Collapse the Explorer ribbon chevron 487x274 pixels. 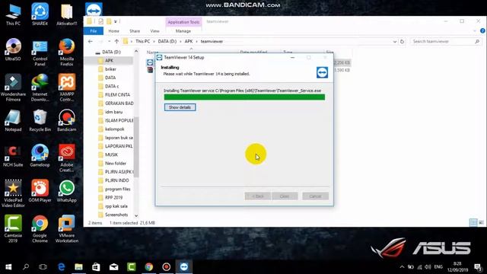pos(475,30)
